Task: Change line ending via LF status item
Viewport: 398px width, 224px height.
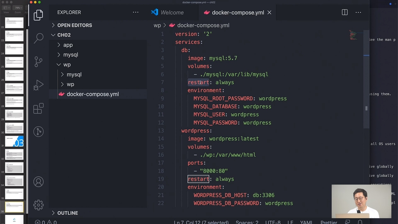Action: click(290, 222)
